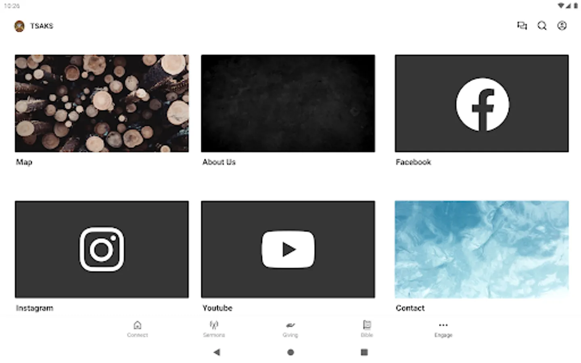Click the TSAKS title text
The height and width of the screenshot is (363, 581).
42,26
